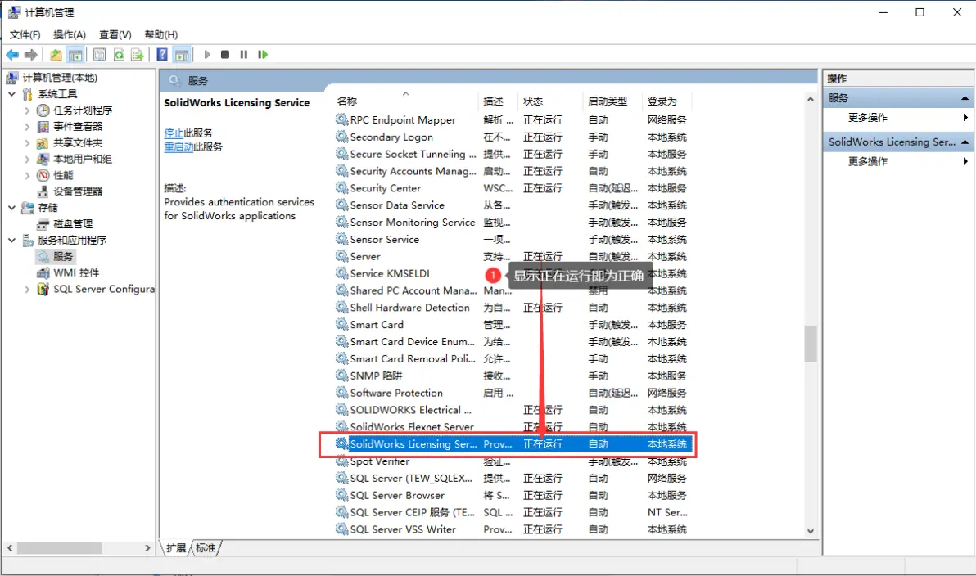Click the services list scroll-down arrow

(810, 531)
